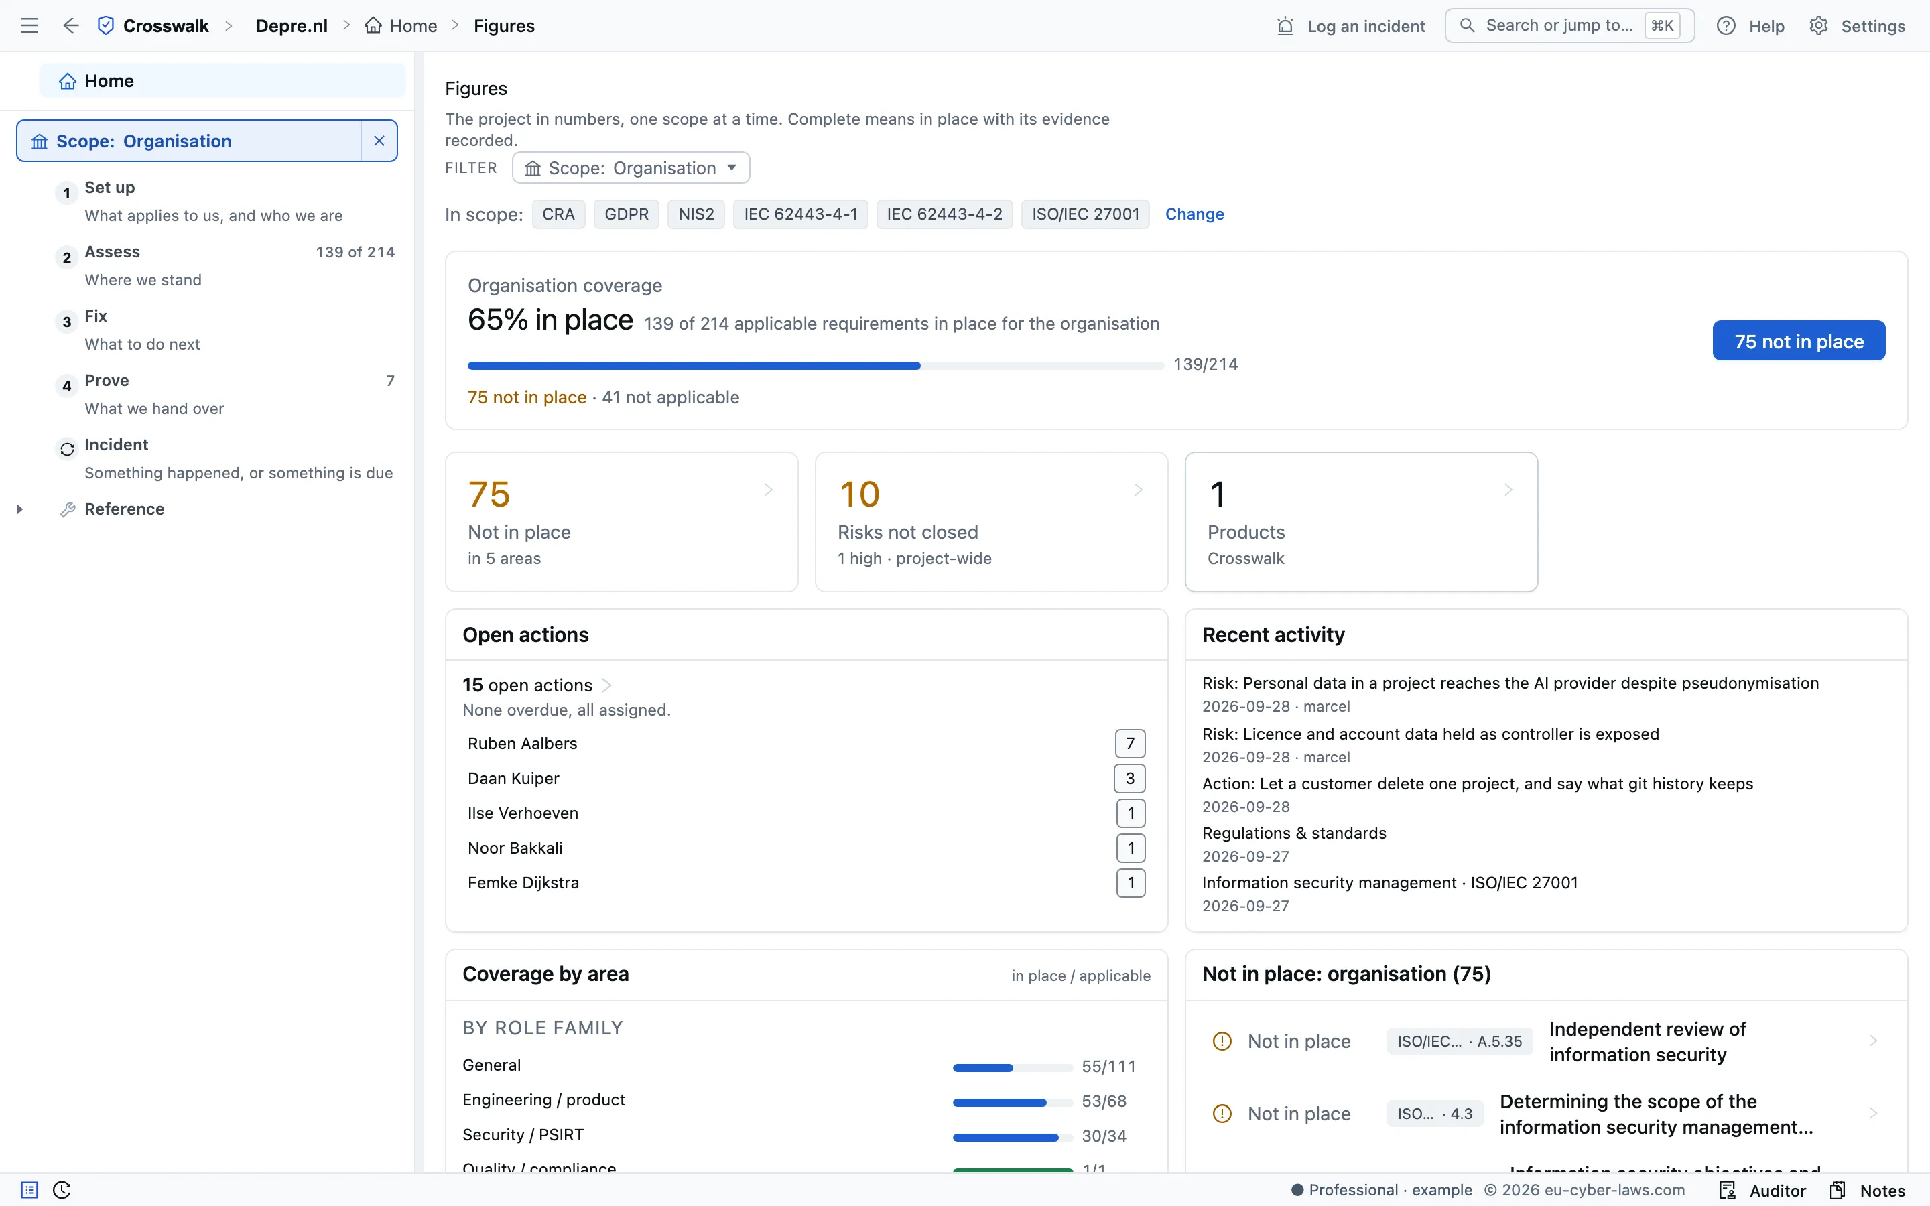The height and width of the screenshot is (1206, 1930).
Task: Click the Home breadcrumb house icon
Action: click(373, 25)
